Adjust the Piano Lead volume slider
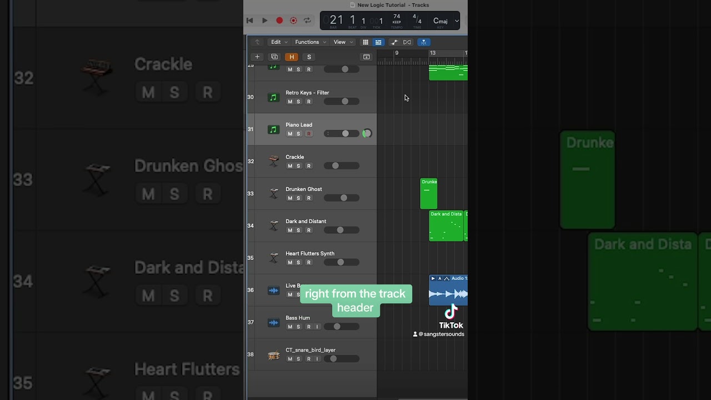The height and width of the screenshot is (400, 711). click(x=341, y=133)
